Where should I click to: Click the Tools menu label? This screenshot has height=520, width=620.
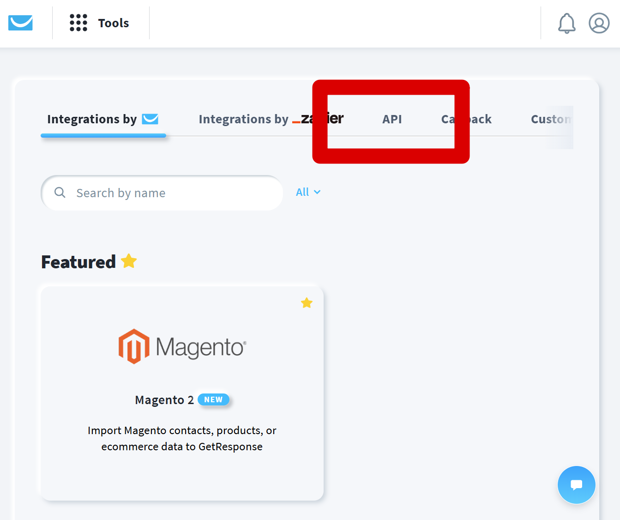tap(114, 23)
